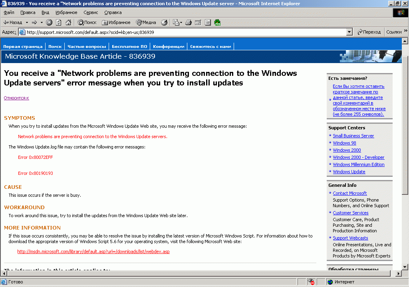This screenshot has width=409, height=287.
Task: Open the Windows Millennium Edition link
Action: point(358,164)
